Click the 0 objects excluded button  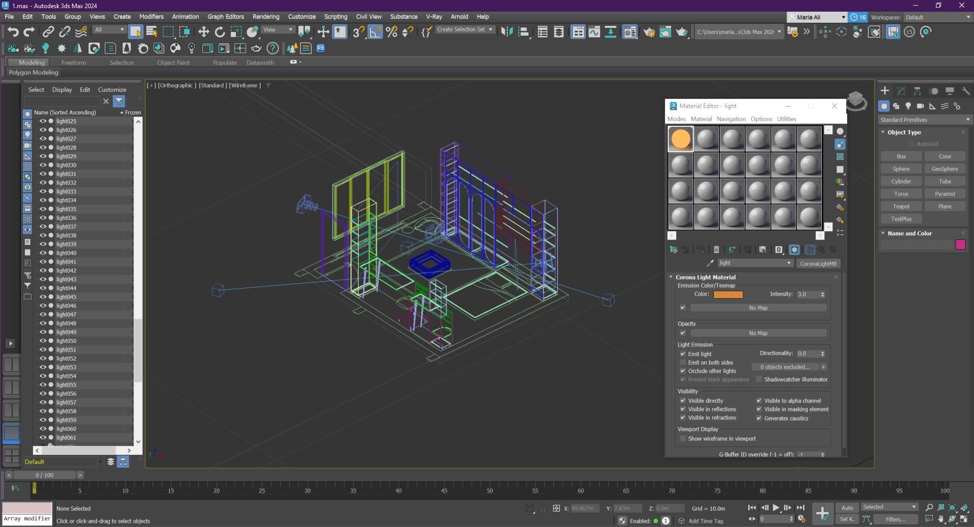click(x=785, y=367)
